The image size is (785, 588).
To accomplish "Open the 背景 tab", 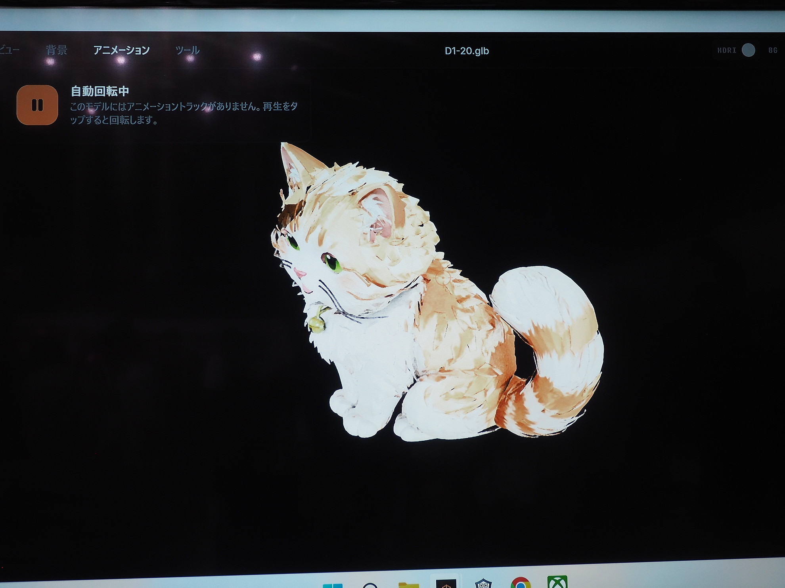I will click(x=56, y=50).
